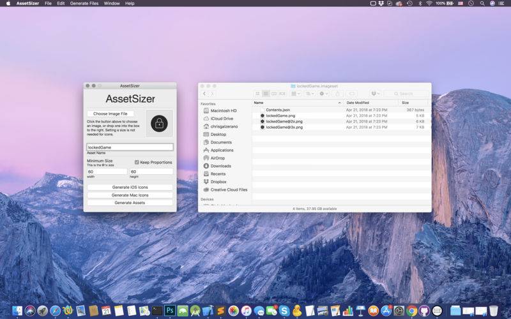The image size is (511, 319).
Task: Open Notification Center from the menu bar
Action: click(501, 3)
